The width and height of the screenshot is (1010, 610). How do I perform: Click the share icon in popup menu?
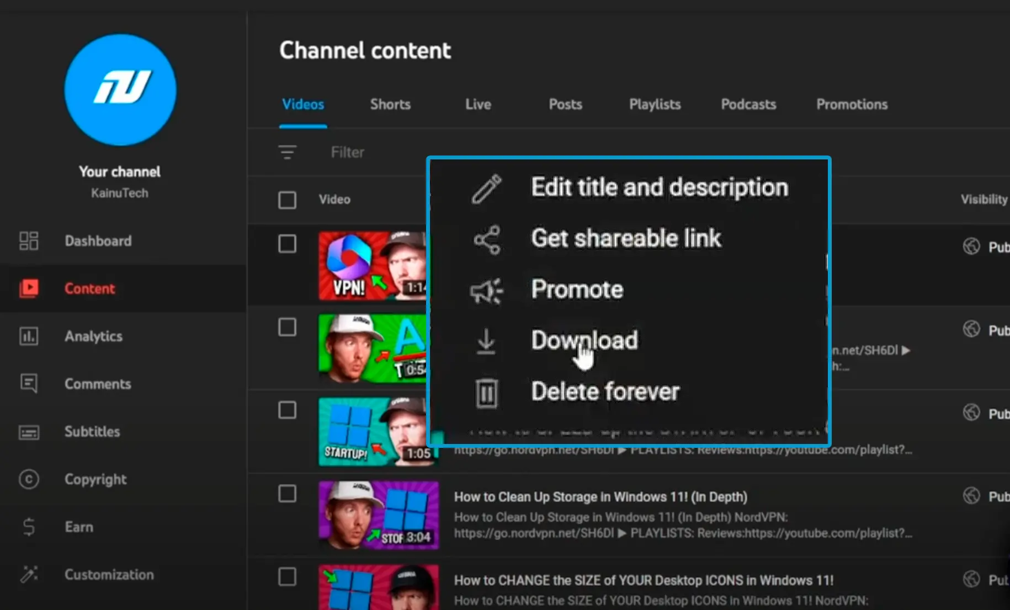tap(487, 239)
